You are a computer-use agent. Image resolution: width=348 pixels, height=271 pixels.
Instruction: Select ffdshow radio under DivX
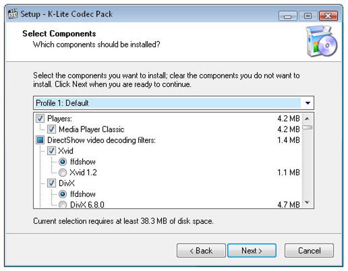(63, 194)
